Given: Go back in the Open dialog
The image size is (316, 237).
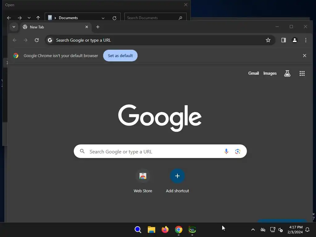Looking at the screenshot, I should click(x=9, y=18).
